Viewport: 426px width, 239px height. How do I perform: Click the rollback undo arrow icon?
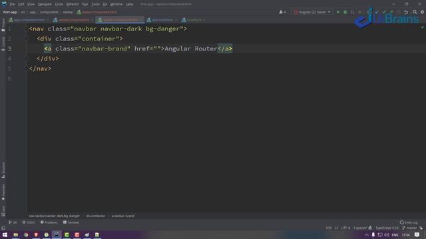tap(406, 12)
